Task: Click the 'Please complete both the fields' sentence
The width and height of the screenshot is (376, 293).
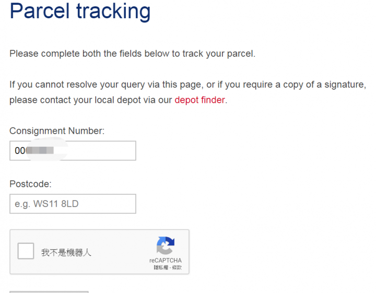Action: pos(132,53)
